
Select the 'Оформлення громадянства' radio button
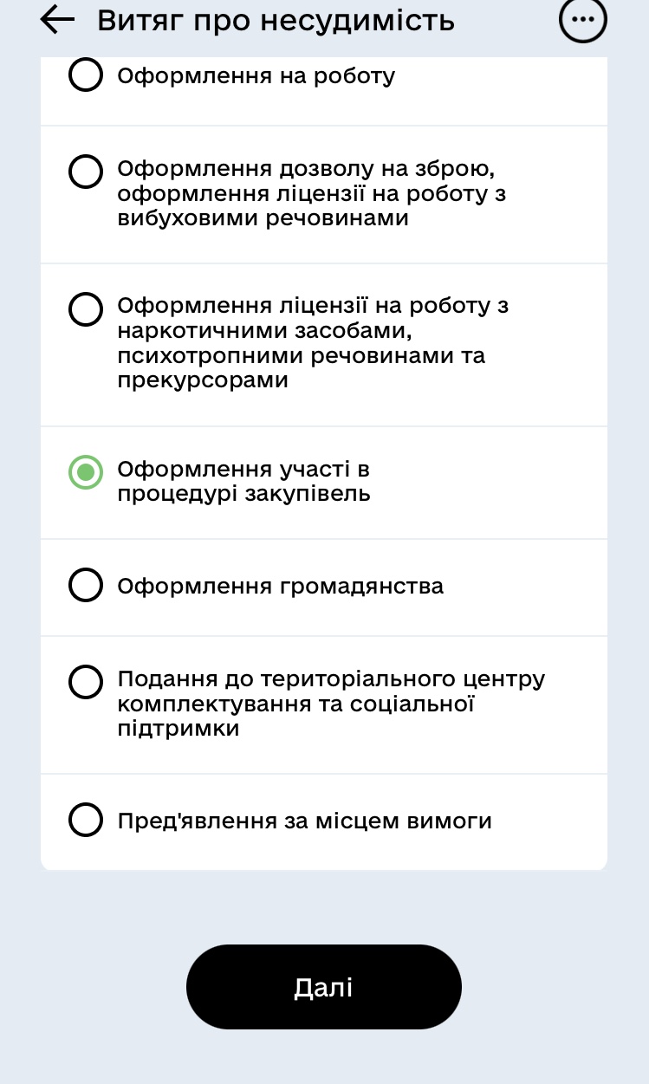point(85,585)
